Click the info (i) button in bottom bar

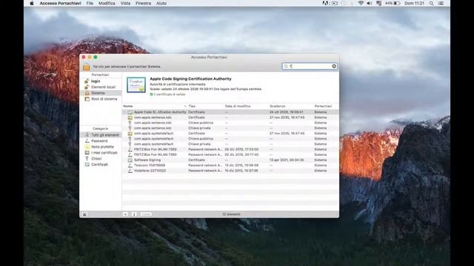pyautogui.click(x=134, y=214)
